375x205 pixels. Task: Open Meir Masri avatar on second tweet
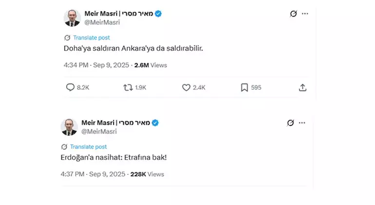[x=69, y=127]
